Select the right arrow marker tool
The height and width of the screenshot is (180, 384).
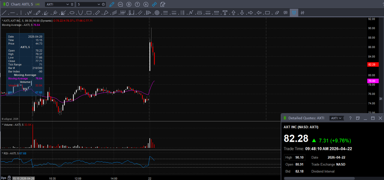point(251,13)
